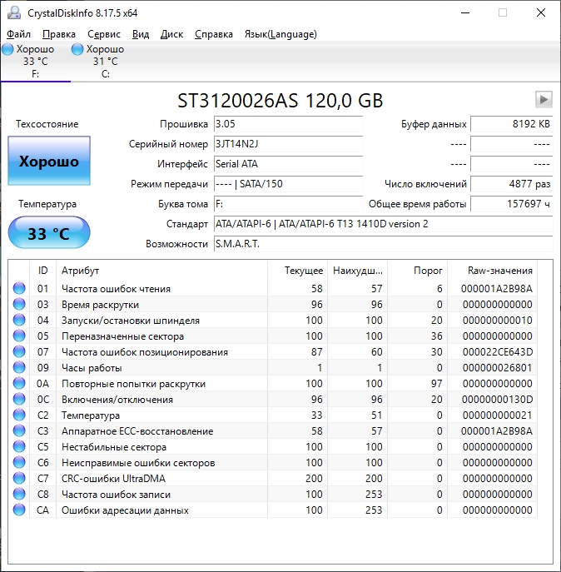Click status orb of attribute 01 row
The height and width of the screenshot is (572, 561).
(19, 288)
